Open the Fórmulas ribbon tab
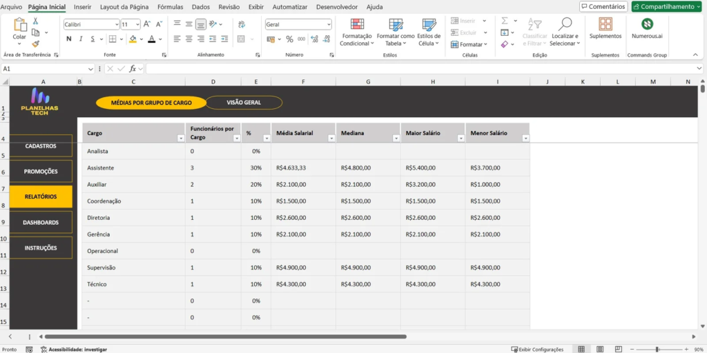Viewport: 707px width, 353px height. [x=170, y=7]
